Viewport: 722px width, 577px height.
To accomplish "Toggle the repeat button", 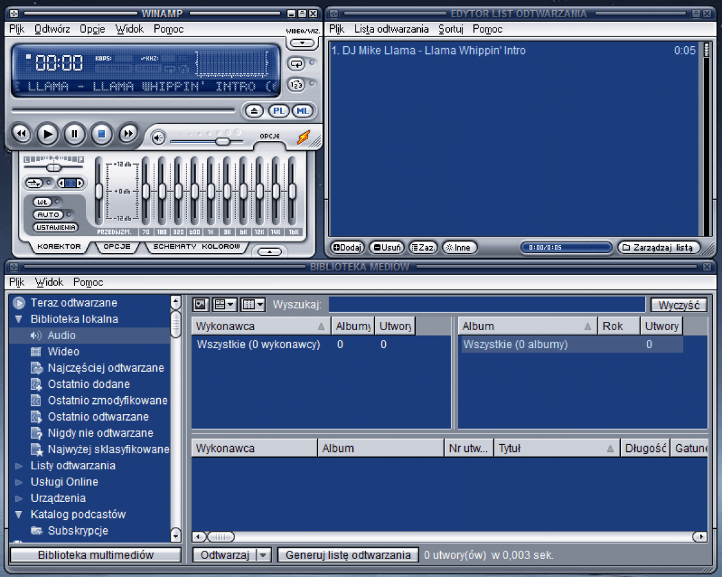I will coord(297,63).
